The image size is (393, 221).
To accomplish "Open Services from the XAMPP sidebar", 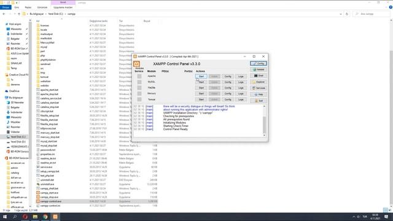I will click(259, 88).
